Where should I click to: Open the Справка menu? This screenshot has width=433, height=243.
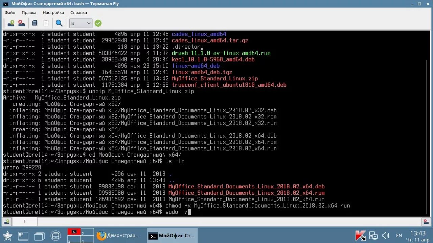(78, 12)
